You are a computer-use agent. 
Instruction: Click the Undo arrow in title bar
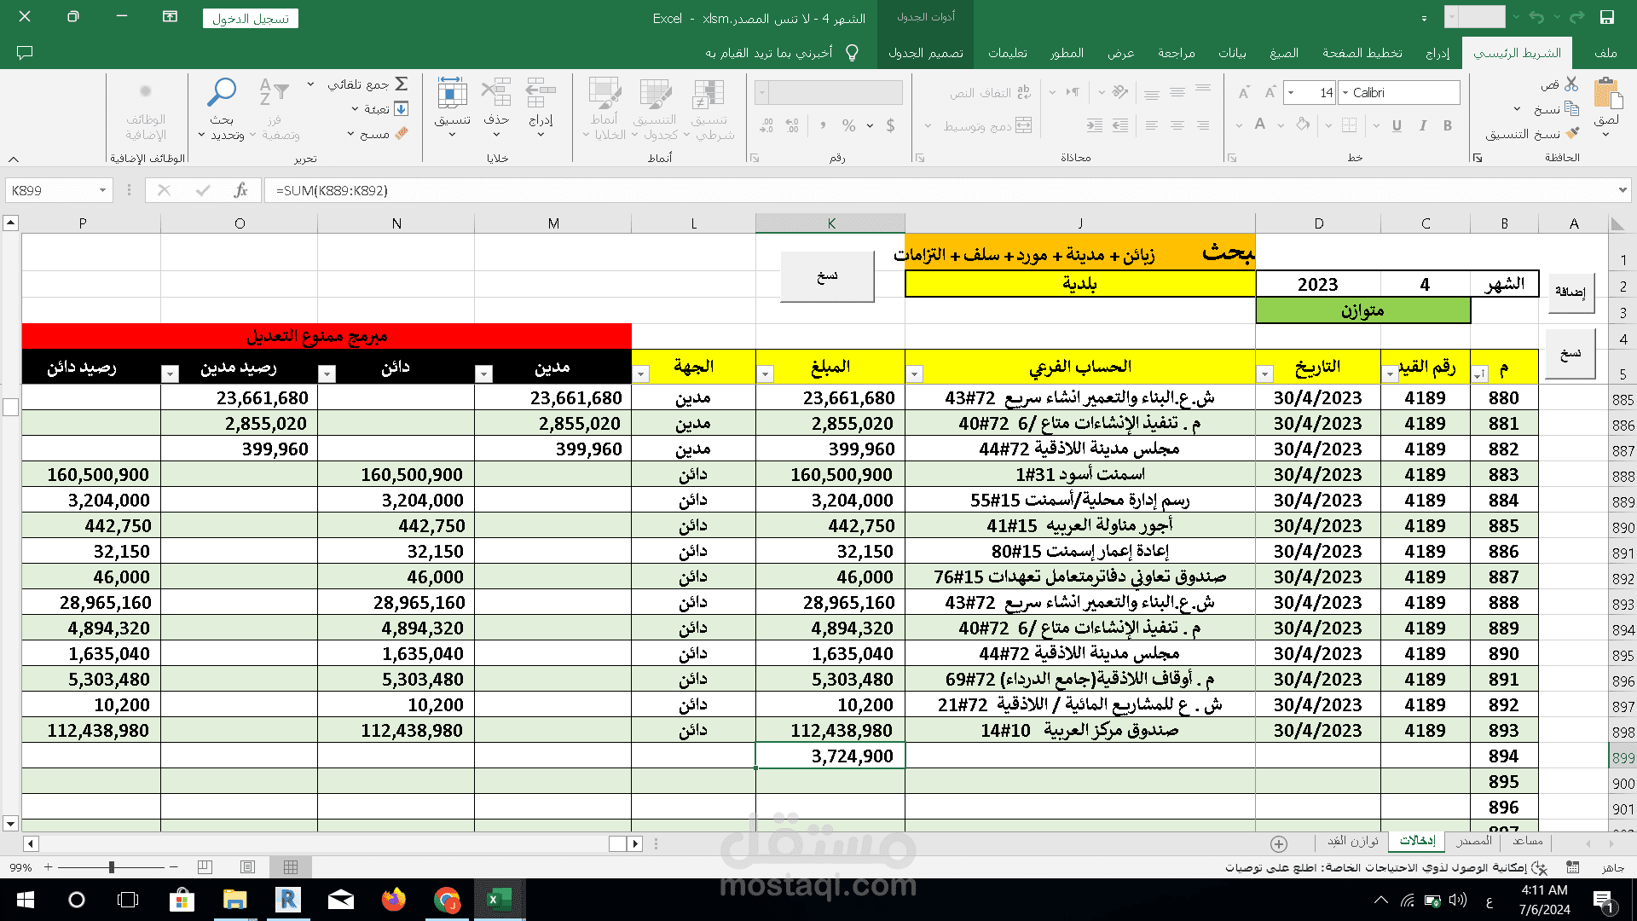click(x=1536, y=17)
